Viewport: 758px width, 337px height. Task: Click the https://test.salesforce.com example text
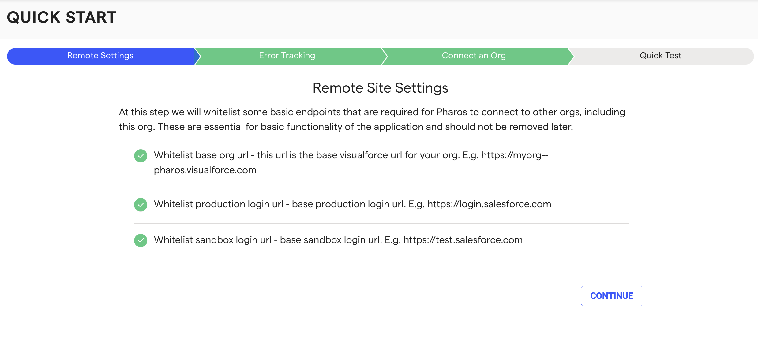pyautogui.click(x=463, y=240)
